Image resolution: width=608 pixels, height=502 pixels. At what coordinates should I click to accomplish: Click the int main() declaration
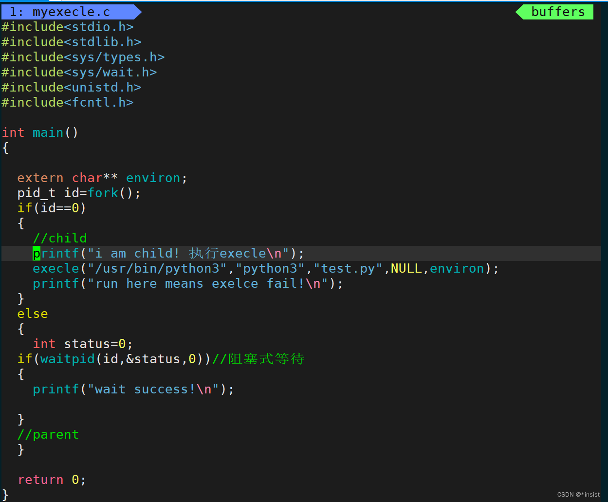coord(40,132)
